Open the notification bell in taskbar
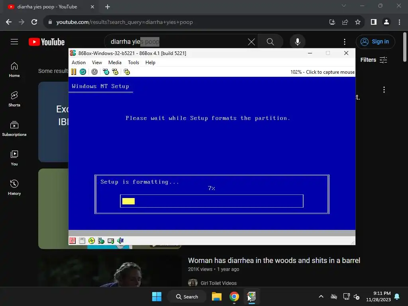408x306 pixels. (x=397, y=296)
